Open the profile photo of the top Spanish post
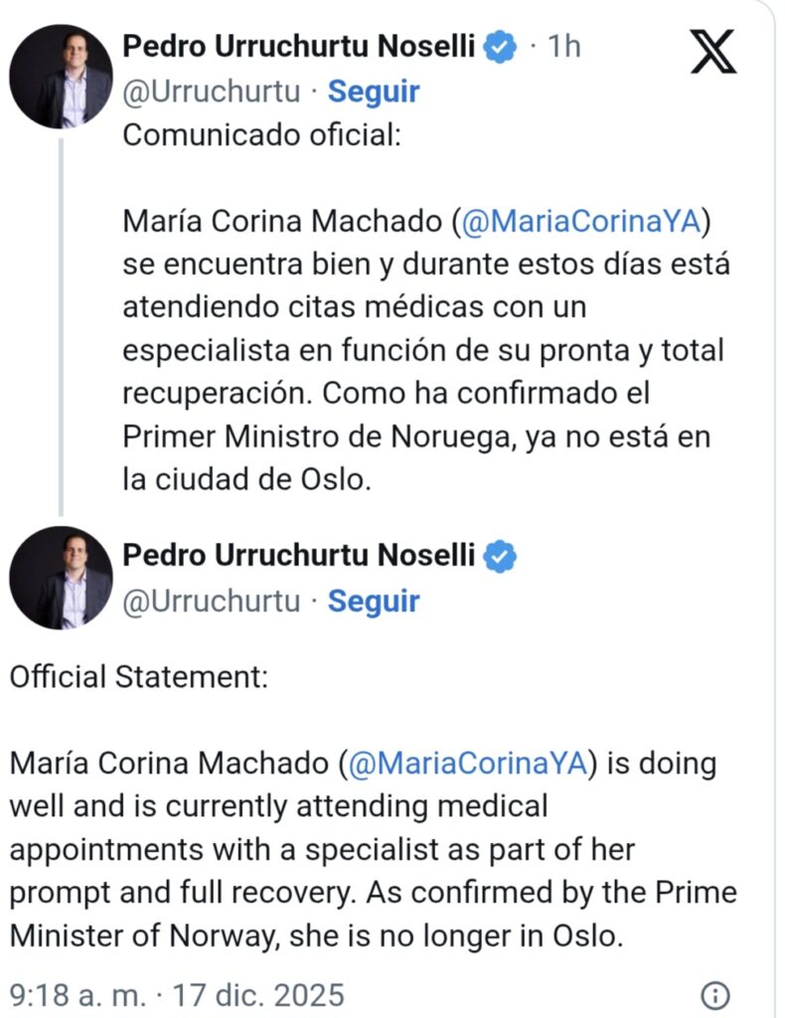This screenshot has width=785, height=1018. coord(61,77)
